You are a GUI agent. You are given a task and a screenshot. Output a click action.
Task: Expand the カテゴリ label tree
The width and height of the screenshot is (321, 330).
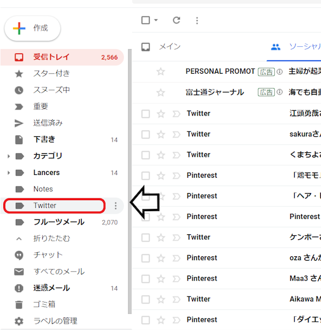click(x=8, y=156)
